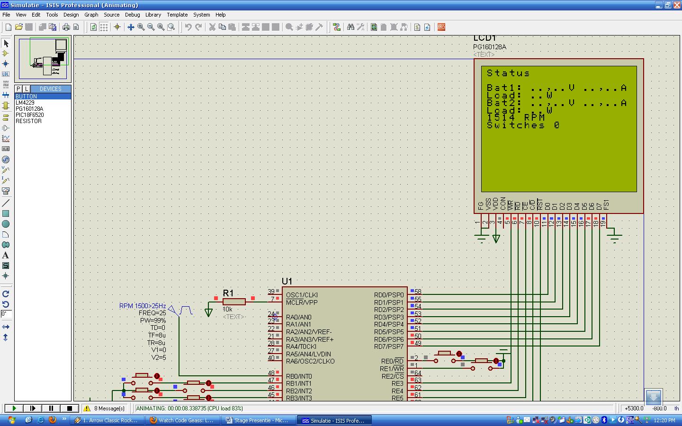Screen dimensions: 682x426
Task: Click the schematic overview thumbnail
Action: coord(43,58)
